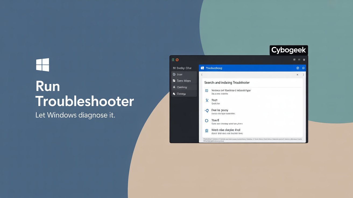
Task: Click the left bracket at the bar's start
Action: tap(202, 75)
